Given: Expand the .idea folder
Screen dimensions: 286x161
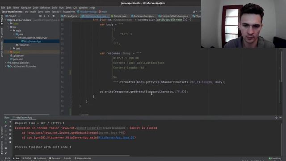Looking at the screenshot, I should pos(8,24).
